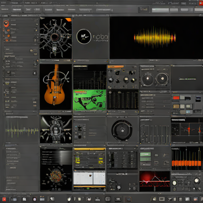The height and width of the screenshot is (203, 203).
Task: Open the mechanical spider robot thumbnail
Action: (x=56, y=129)
